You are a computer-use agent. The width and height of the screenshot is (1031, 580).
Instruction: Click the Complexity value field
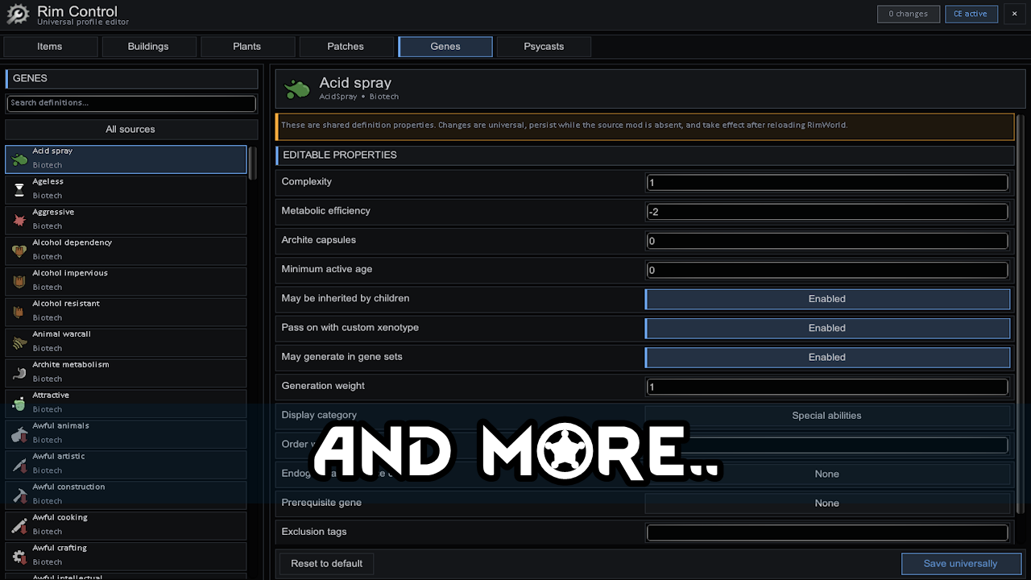click(x=827, y=183)
